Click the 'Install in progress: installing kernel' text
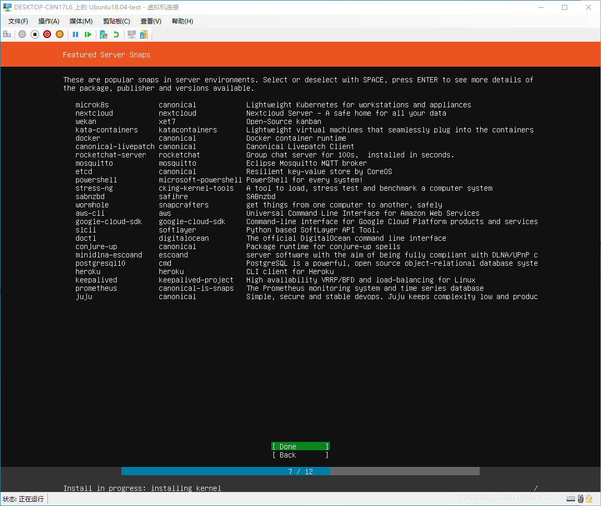This screenshot has height=506, width=601. (x=142, y=488)
